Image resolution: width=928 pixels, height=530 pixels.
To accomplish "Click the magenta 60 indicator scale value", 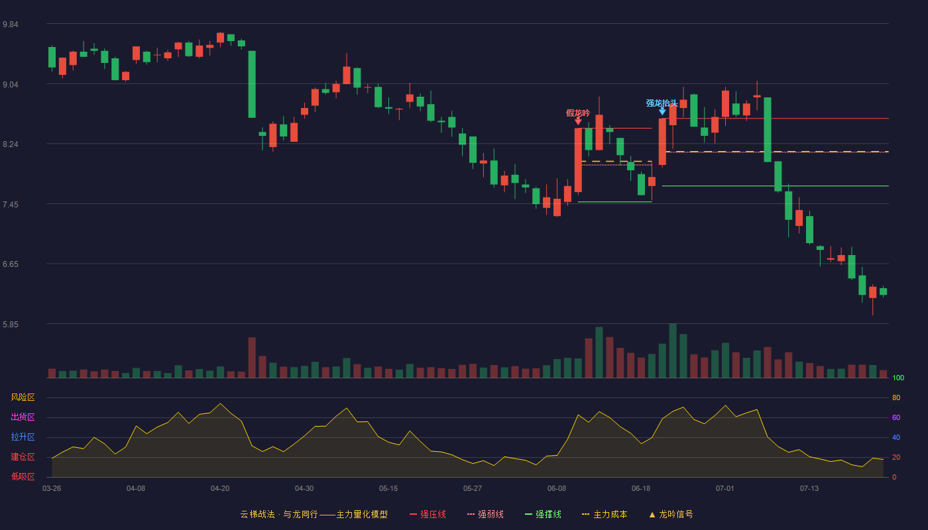I will [x=896, y=417].
